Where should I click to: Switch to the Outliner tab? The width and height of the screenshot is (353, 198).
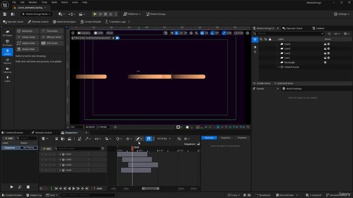(318, 28)
